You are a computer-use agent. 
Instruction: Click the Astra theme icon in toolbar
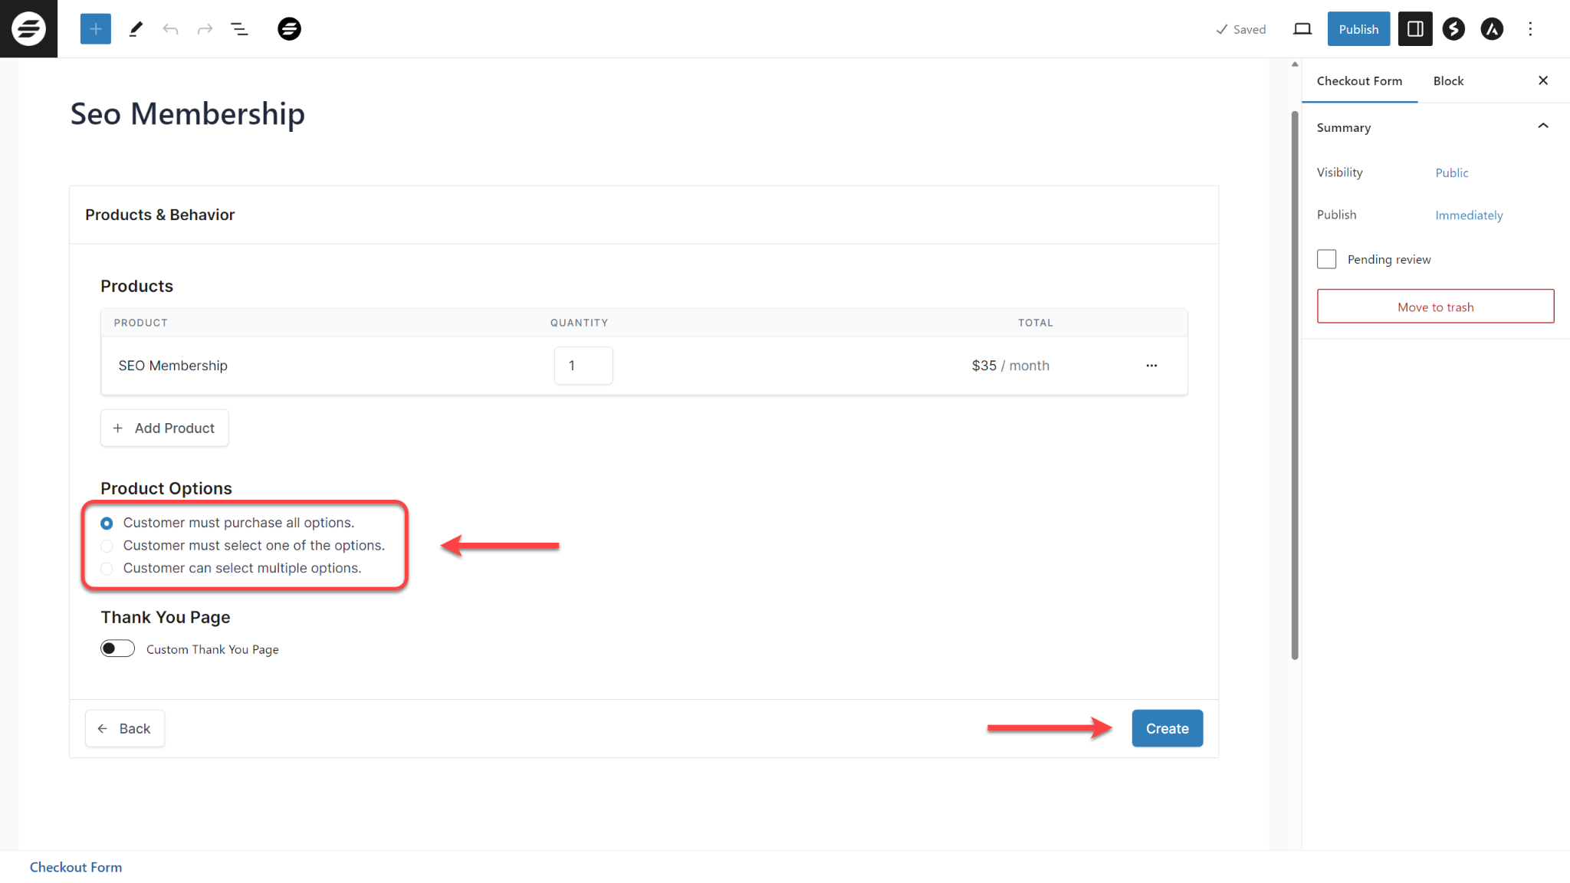click(1491, 28)
